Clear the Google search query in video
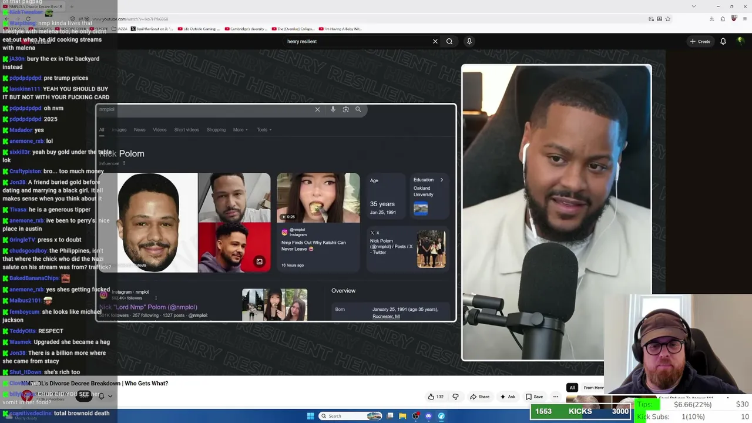 317,109
